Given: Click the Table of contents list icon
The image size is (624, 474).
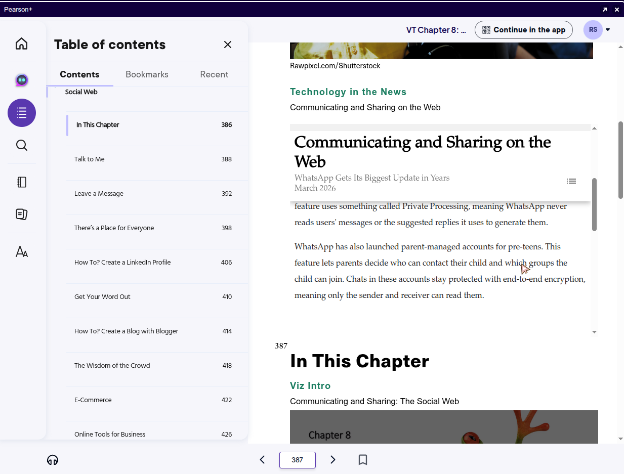Looking at the screenshot, I should pos(21,113).
